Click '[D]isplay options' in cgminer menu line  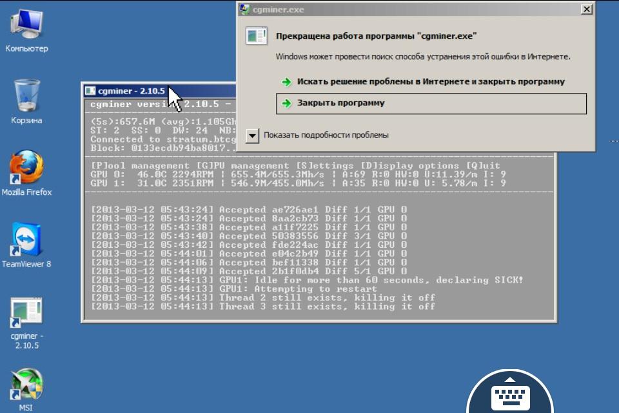409,166
